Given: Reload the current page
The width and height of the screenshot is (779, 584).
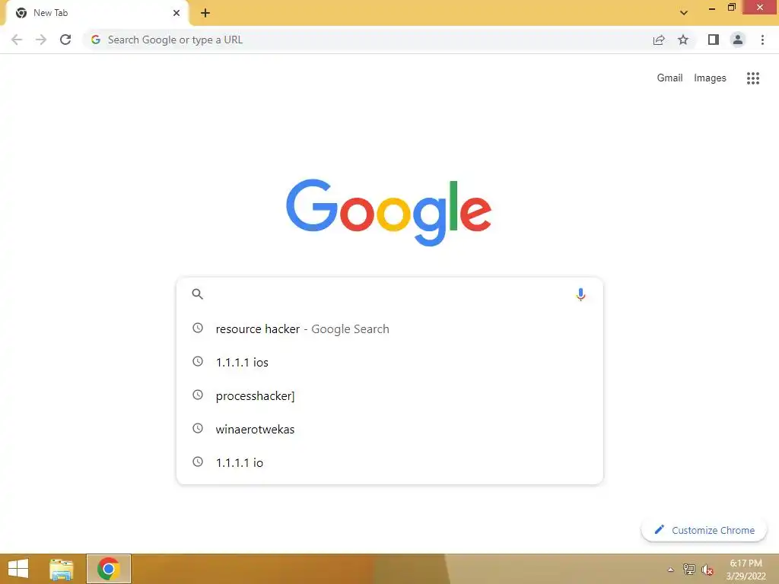Looking at the screenshot, I should [x=65, y=40].
